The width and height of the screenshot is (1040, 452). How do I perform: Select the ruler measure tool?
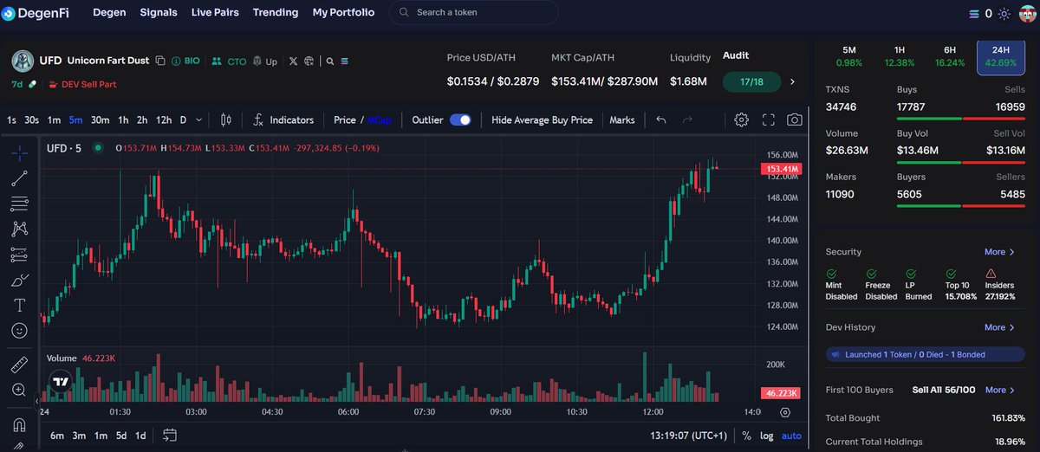[19, 365]
